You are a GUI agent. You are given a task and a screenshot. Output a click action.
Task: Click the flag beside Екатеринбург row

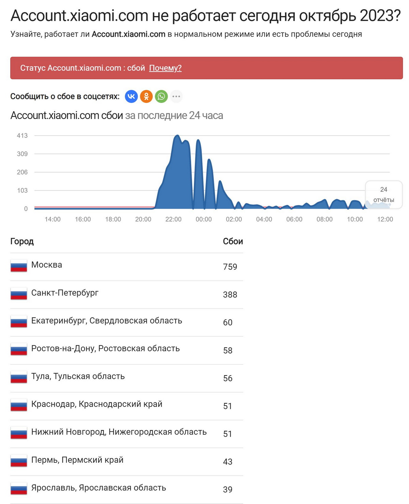(x=19, y=322)
